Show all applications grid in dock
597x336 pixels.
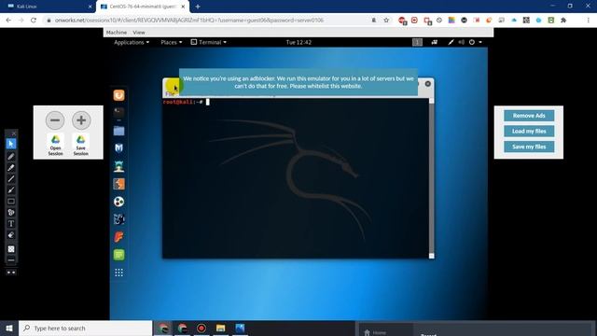pos(118,273)
